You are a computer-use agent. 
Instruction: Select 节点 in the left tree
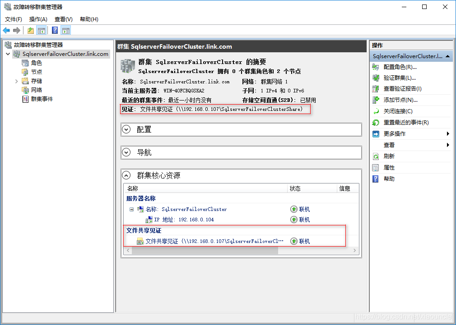37,72
